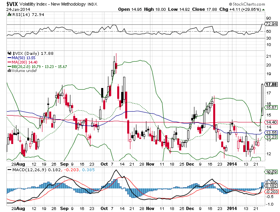Click the Aug label on MACD panel axis

[x=21, y=208]
